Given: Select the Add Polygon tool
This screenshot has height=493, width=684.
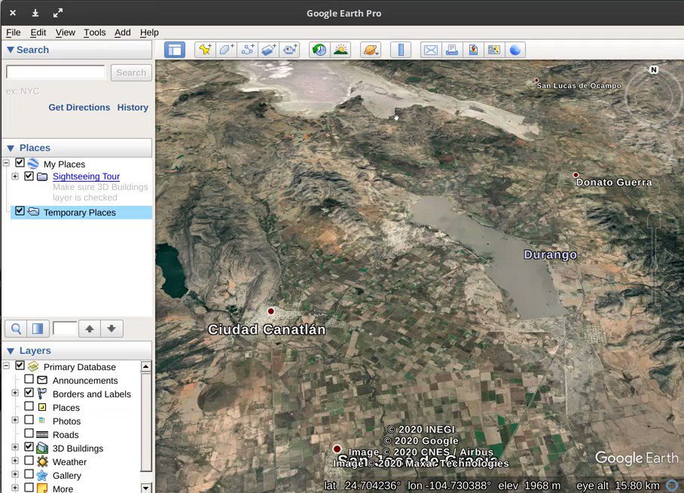Looking at the screenshot, I should click(x=225, y=50).
